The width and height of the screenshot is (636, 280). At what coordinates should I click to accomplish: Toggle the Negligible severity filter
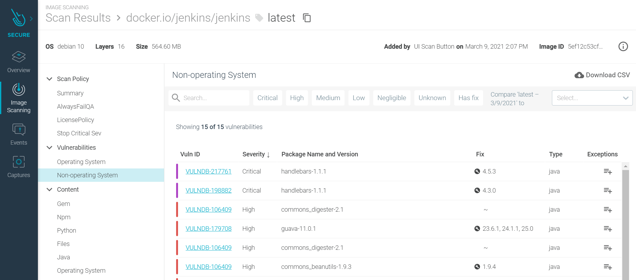392,98
